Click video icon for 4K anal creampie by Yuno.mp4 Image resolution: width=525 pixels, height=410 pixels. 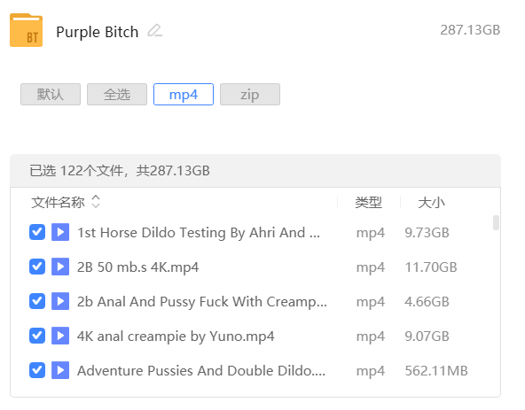coord(60,336)
